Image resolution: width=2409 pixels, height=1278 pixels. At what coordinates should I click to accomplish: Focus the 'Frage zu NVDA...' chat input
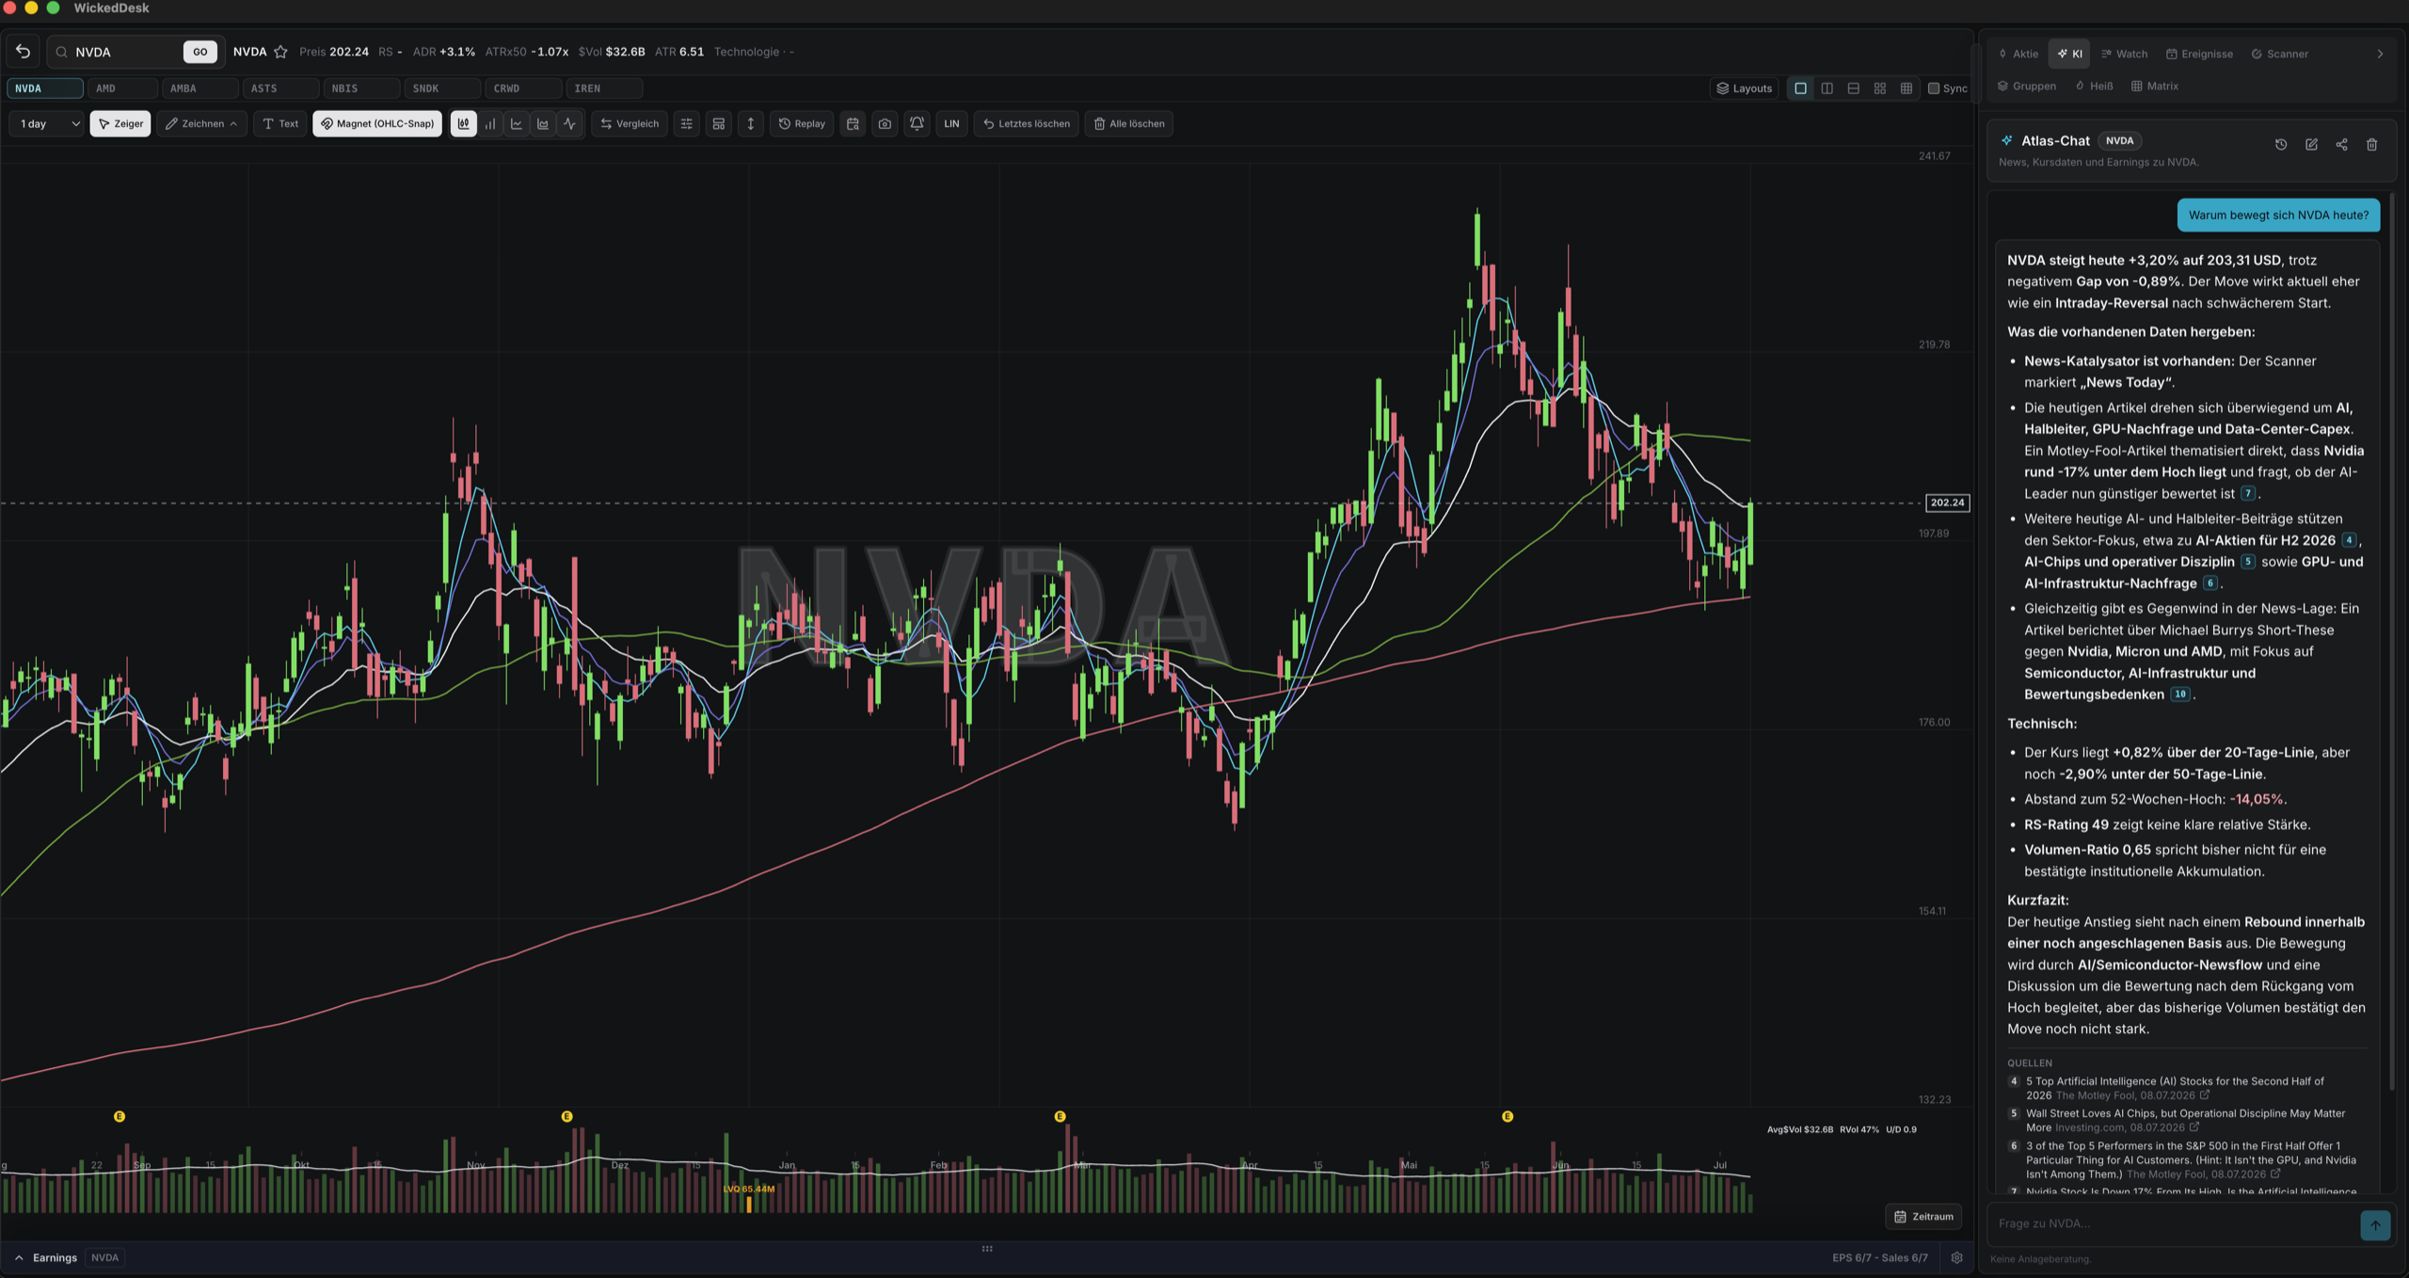[2174, 1223]
